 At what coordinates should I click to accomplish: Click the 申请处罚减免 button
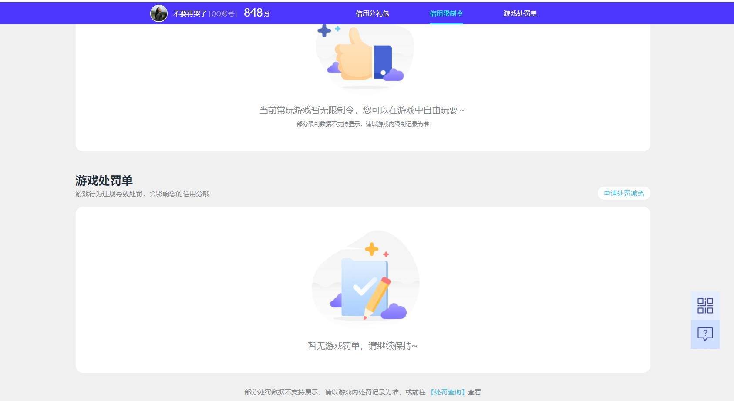click(624, 193)
